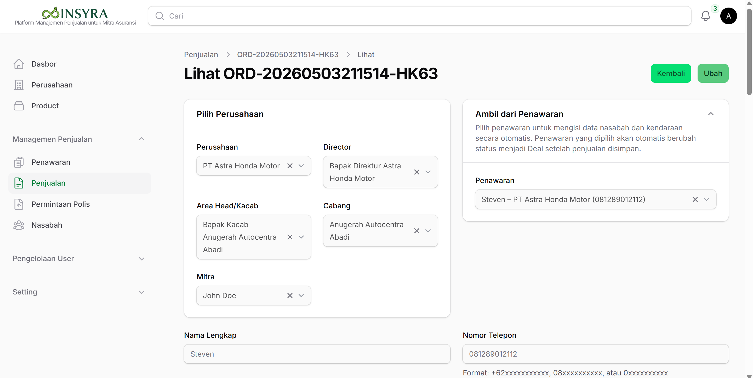Open the Director dropdown arrow
The width and height of the screenshot is (753, 378).
click(428, 172)
